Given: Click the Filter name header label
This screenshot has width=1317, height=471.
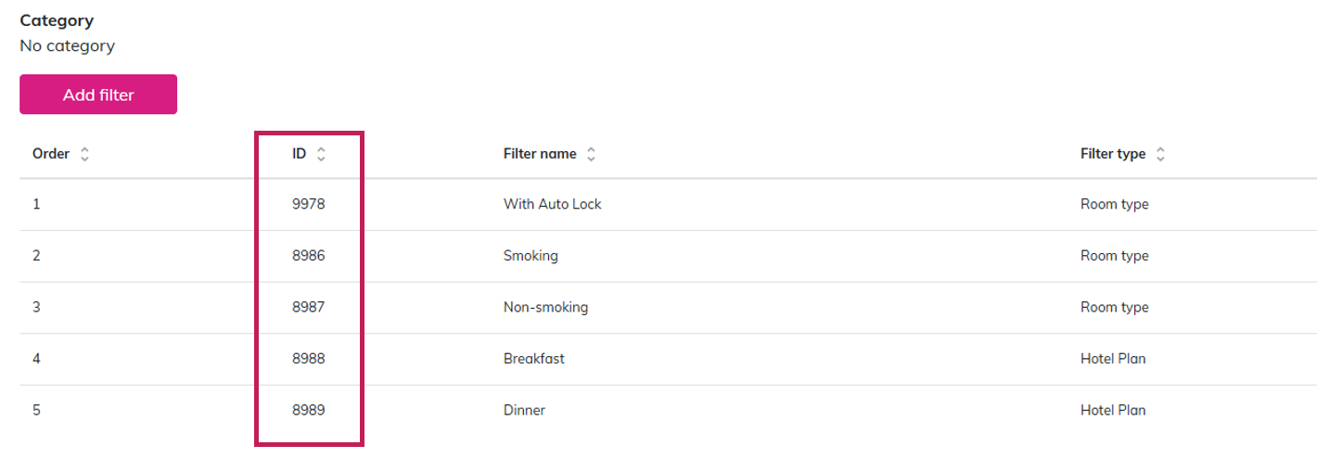Looking at the screenshot, I should pyautogui.click(x=540, y=154).
